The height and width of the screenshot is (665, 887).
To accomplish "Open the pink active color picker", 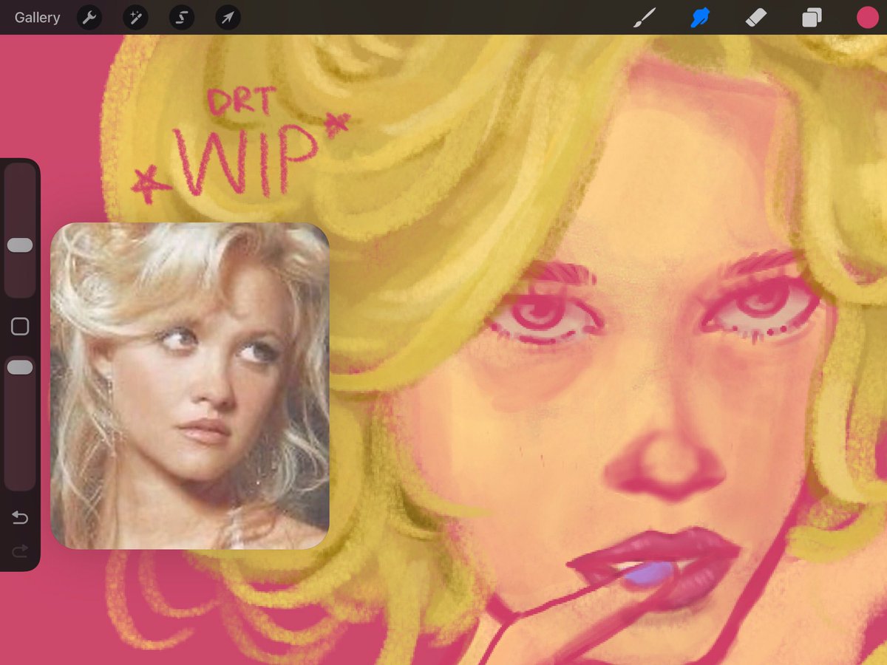I will pyautogui.click(x=867, y=18).
